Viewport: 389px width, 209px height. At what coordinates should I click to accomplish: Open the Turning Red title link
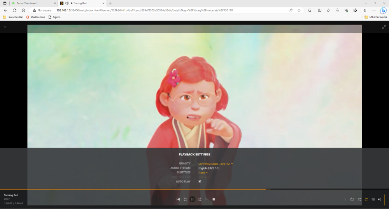click(11, 195)
